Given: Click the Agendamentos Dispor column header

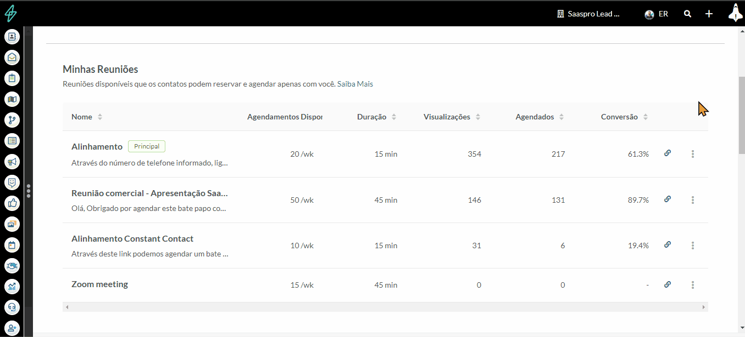Looking at the screenshot, I should (x=285, y=117).
